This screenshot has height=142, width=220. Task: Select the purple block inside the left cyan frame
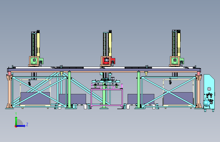click(35, 98)
